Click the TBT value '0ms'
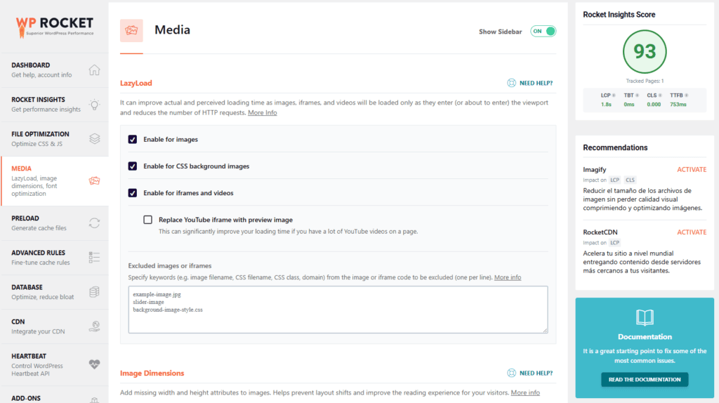The image size is (719, 403). (629, 105)
